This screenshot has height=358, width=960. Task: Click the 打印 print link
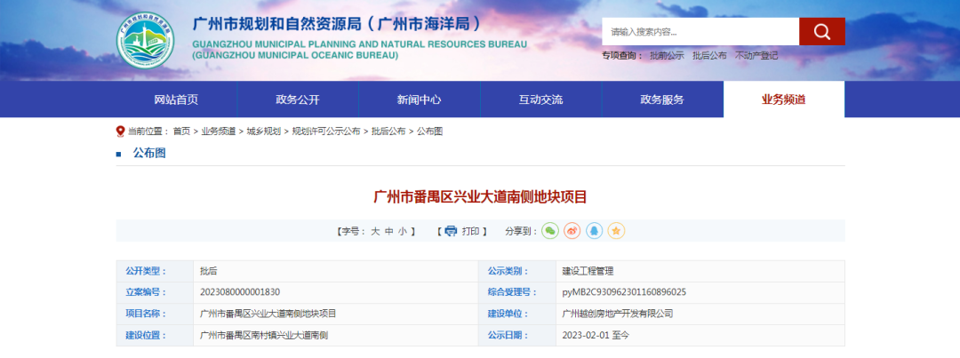471,231
